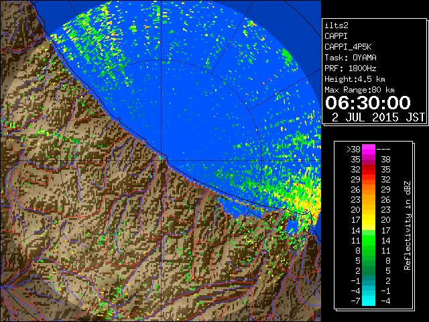Click the '-7' legend value
Screen dimensions: 429x322
coord(355,301)
